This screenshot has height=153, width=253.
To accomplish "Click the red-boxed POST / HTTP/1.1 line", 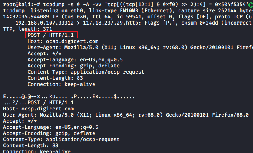I will [x=51, y=35].
